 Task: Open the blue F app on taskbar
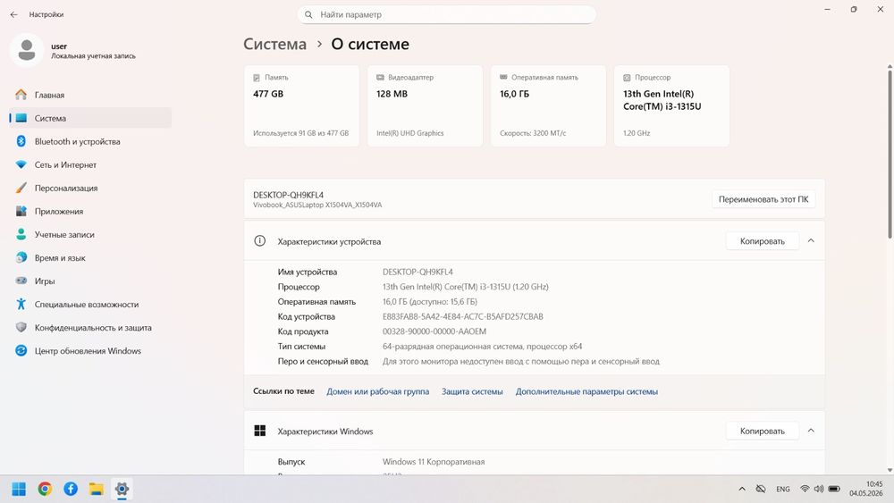coord(71,489)
